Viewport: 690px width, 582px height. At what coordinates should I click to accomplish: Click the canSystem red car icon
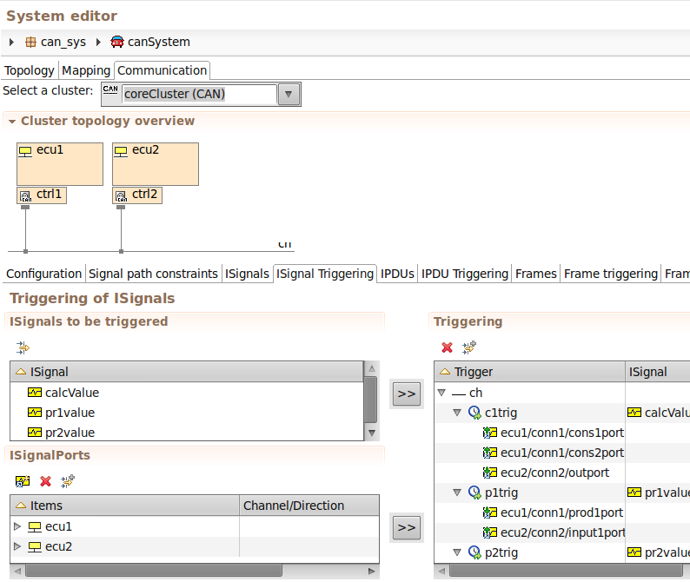[x=117, y=42]
